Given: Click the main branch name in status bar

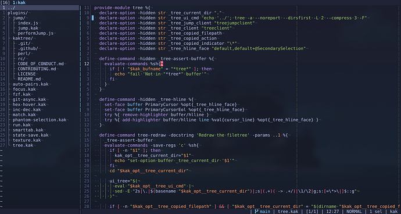Looking at the screenshot, I should click(x=265, y=212).
